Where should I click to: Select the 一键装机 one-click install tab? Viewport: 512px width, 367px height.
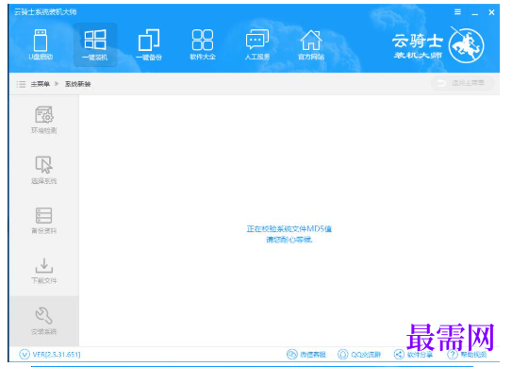[95, 45]
